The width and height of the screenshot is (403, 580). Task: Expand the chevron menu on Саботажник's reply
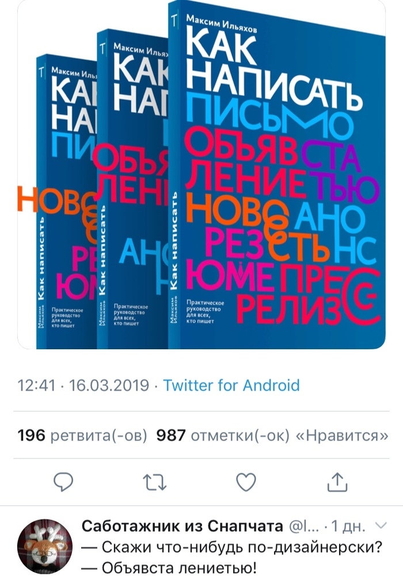381,525
